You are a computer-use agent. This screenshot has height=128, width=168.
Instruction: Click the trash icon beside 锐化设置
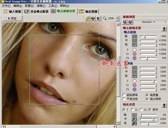[164, 105]
